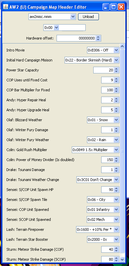Increase COP Uses until Fixed Cost
This screenshot has width=129, height=266.
[116, 79]
